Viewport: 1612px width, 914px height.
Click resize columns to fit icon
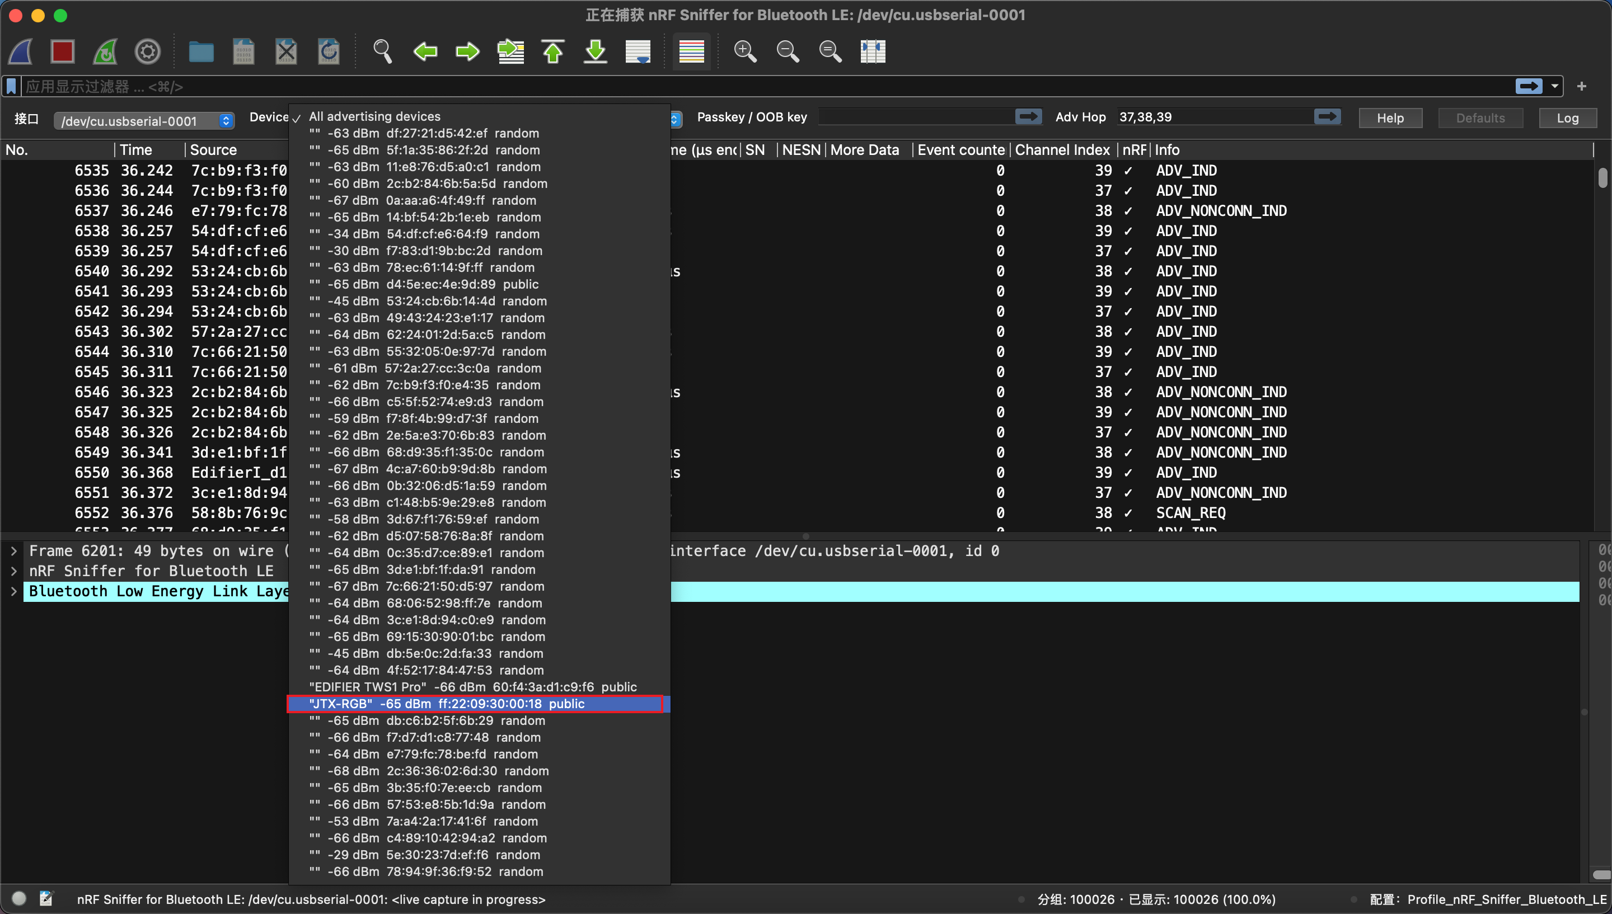[873, 51]
